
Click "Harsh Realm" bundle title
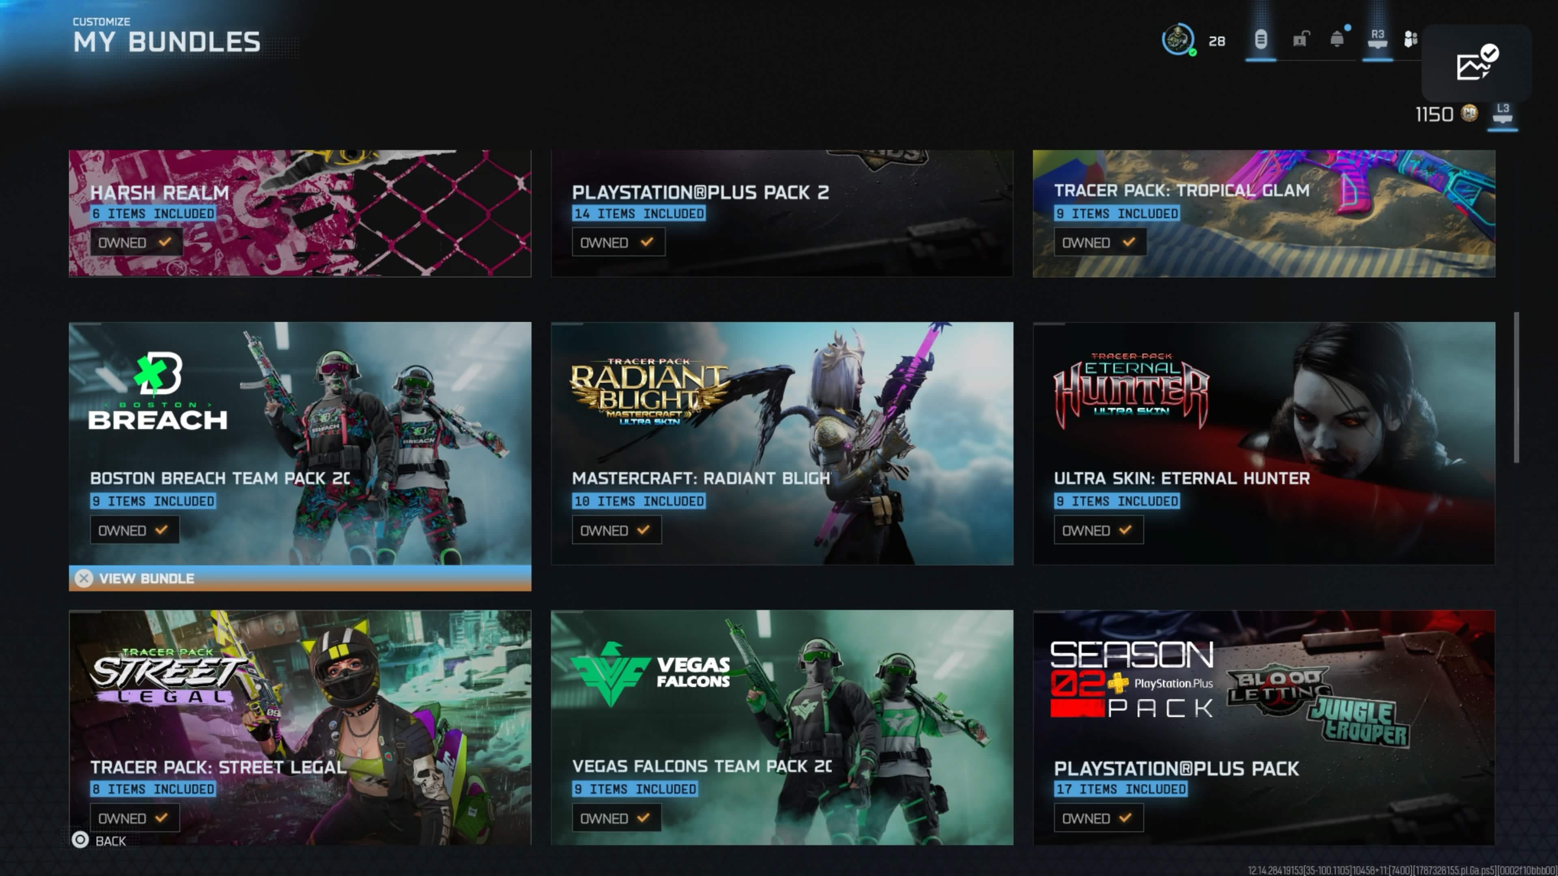[x=160, y=193]
